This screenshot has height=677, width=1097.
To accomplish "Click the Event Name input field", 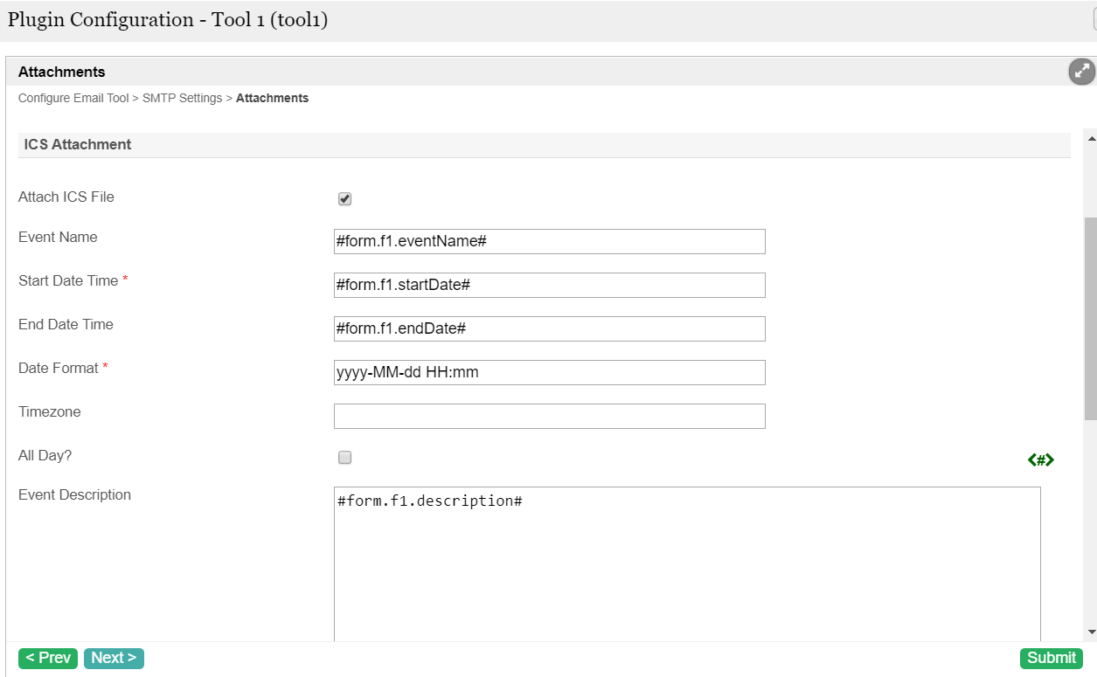I will tap(549, 241).
